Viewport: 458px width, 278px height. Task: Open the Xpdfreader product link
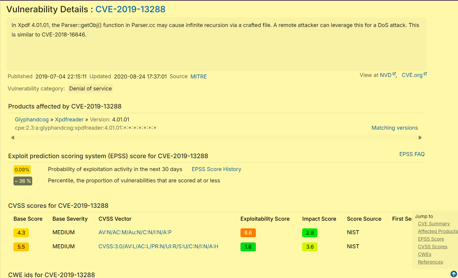click(x=69, y=120)
